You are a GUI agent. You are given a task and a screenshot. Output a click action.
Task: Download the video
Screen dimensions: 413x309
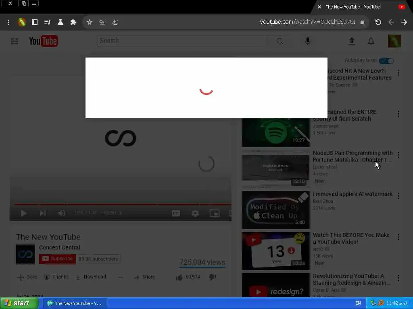pyautogui.click(x=91, y=277)
